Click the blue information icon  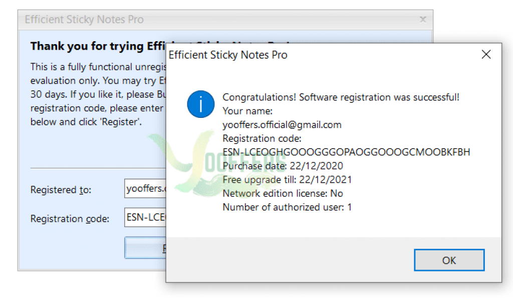click(x=200, y=104)
